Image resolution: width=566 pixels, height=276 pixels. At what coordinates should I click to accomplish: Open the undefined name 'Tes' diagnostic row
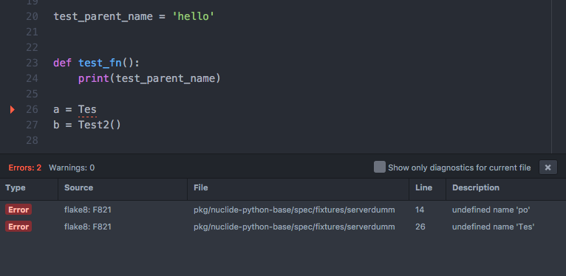click(283, 227)
